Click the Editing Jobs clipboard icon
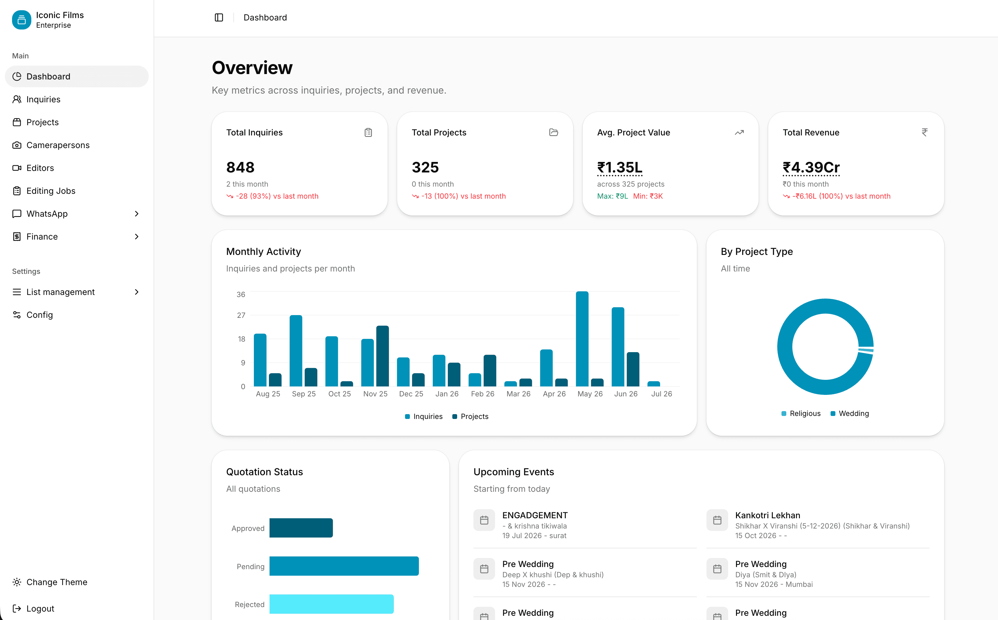This screenshot has height=620, width=998. (17, 191)
